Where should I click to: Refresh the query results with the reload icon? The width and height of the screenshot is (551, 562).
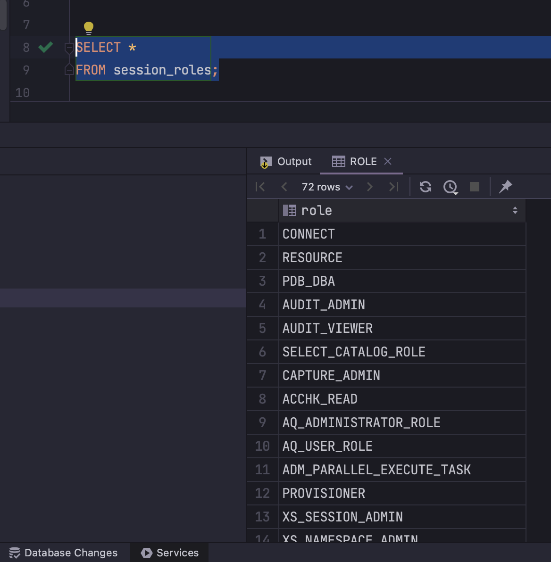425,187
